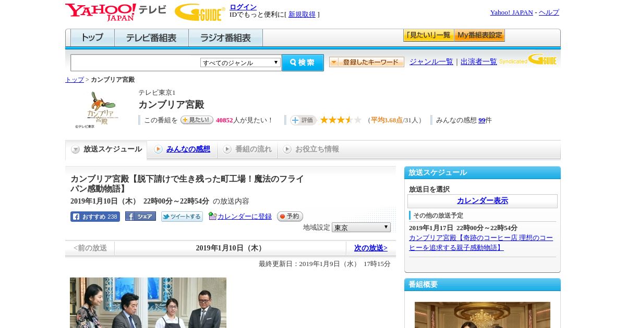This screenshot has height=328, width=626.
Task: Open the カレンダー表示 link
Action: (x=483, y=201)
